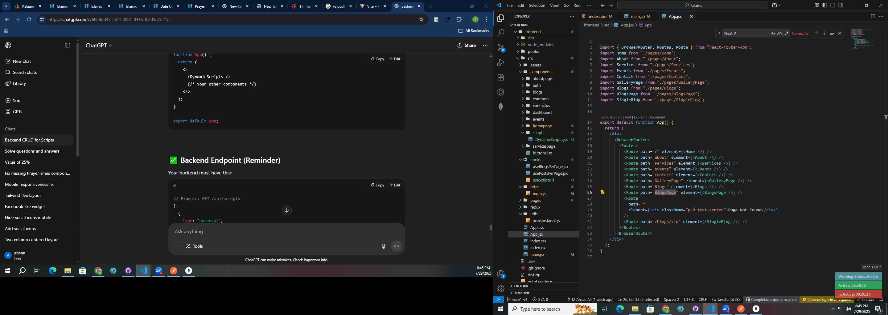Click the ChatGPT logo in the sidebar
The width and height of the screenshot is (888, 315).
[x=8, y=46]
